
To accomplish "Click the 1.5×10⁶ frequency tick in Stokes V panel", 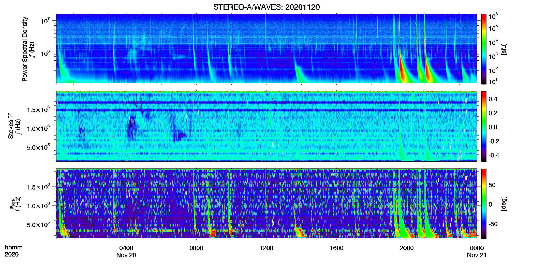I will (x=38, y=109).
